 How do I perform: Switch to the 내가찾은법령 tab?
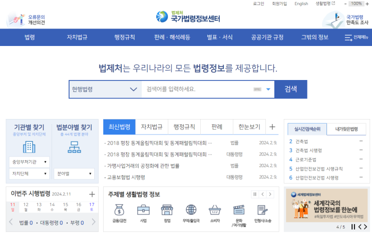(x=346, y=129)
